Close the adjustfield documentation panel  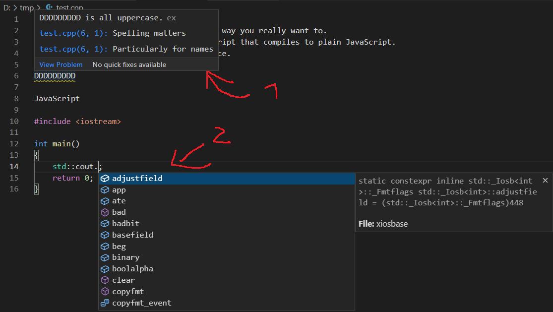[x=545, y=180]
